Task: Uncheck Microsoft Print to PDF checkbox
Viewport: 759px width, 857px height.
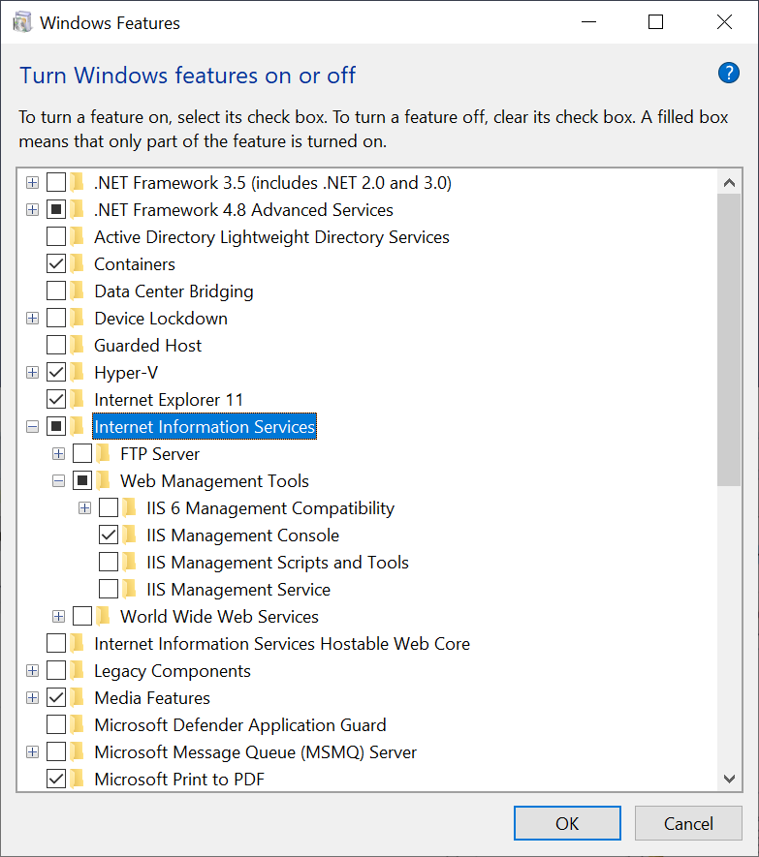Action: (x=56, y=779)
